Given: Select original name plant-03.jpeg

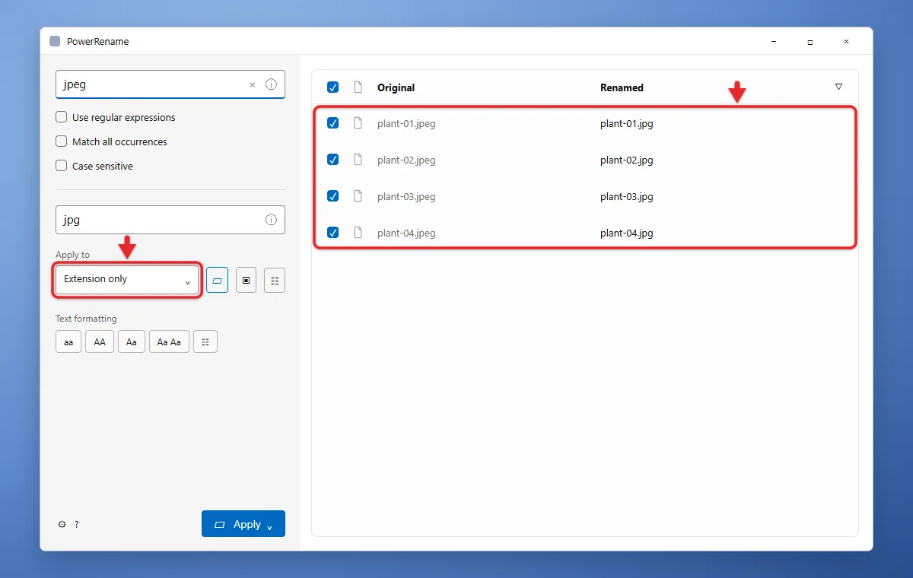Looking at the screenshot, I should tap(406, 196).
